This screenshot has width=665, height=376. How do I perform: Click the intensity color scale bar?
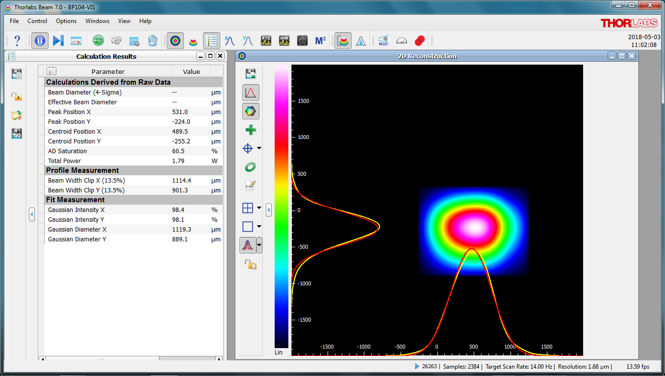281,206
